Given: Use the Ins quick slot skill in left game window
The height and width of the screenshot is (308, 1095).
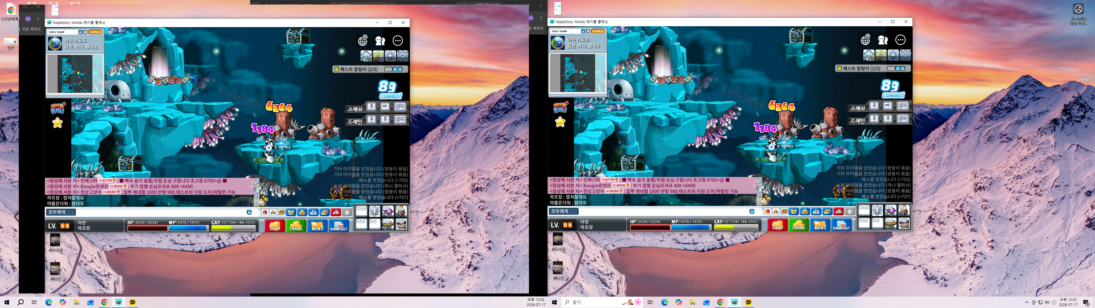Looking at the screenshot, I should [x=374, y=211].
